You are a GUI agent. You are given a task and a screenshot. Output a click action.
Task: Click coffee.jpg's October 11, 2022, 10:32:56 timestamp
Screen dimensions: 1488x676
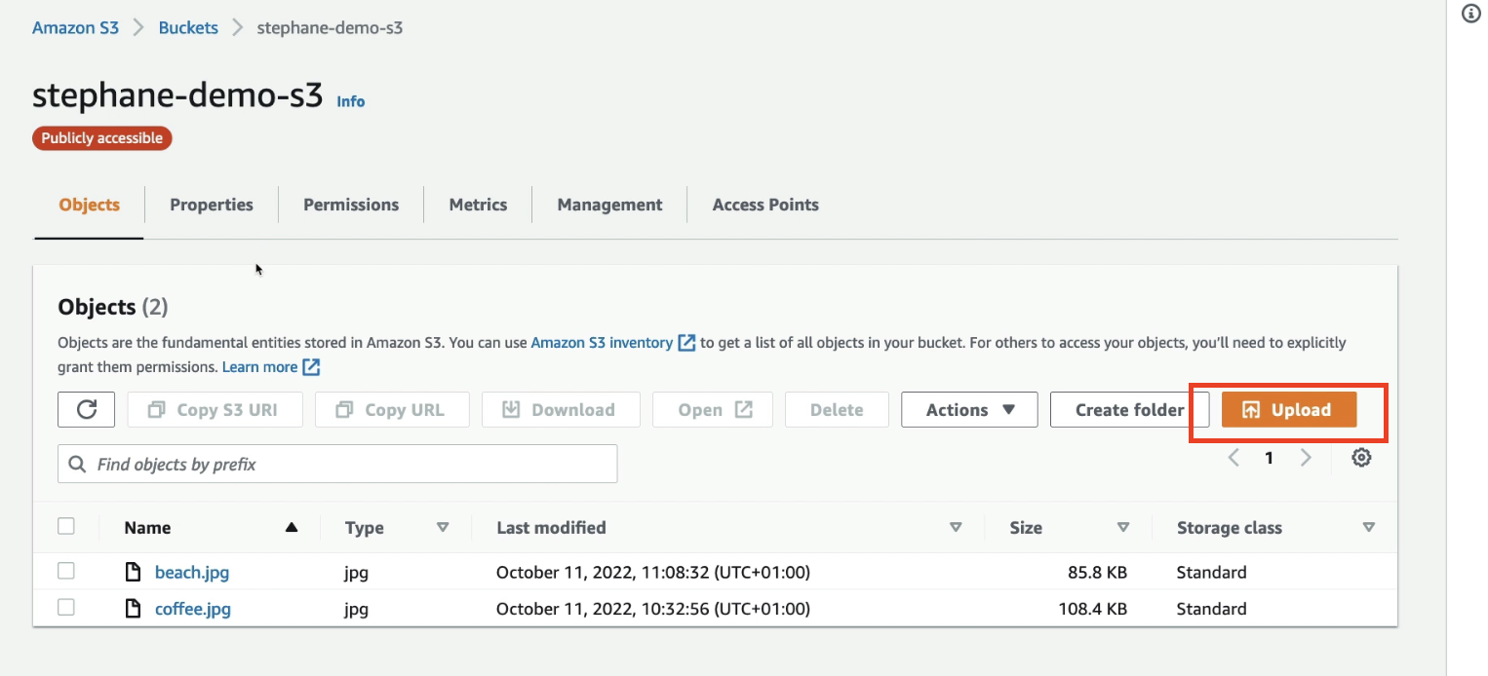pos(653,609)
